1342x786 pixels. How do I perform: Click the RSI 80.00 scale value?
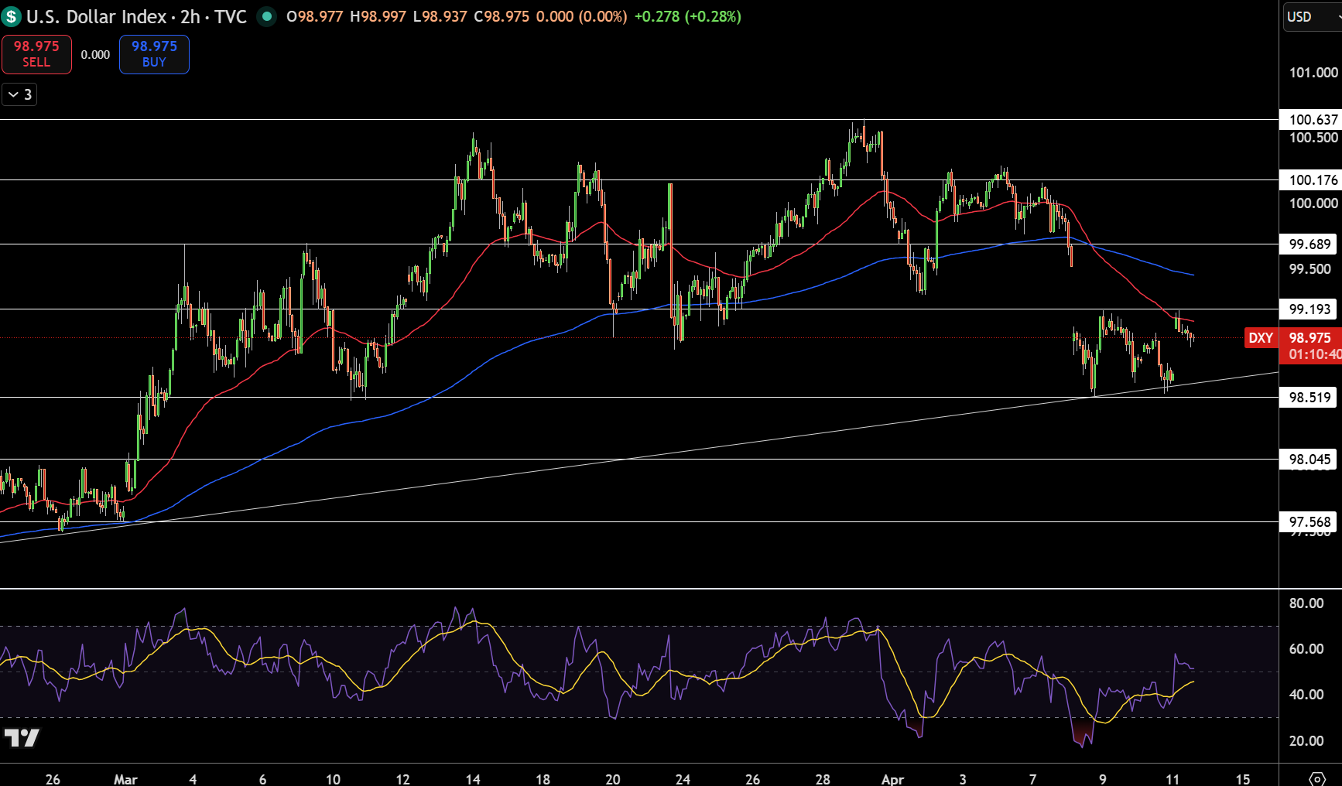click(x=1306, y=603)
